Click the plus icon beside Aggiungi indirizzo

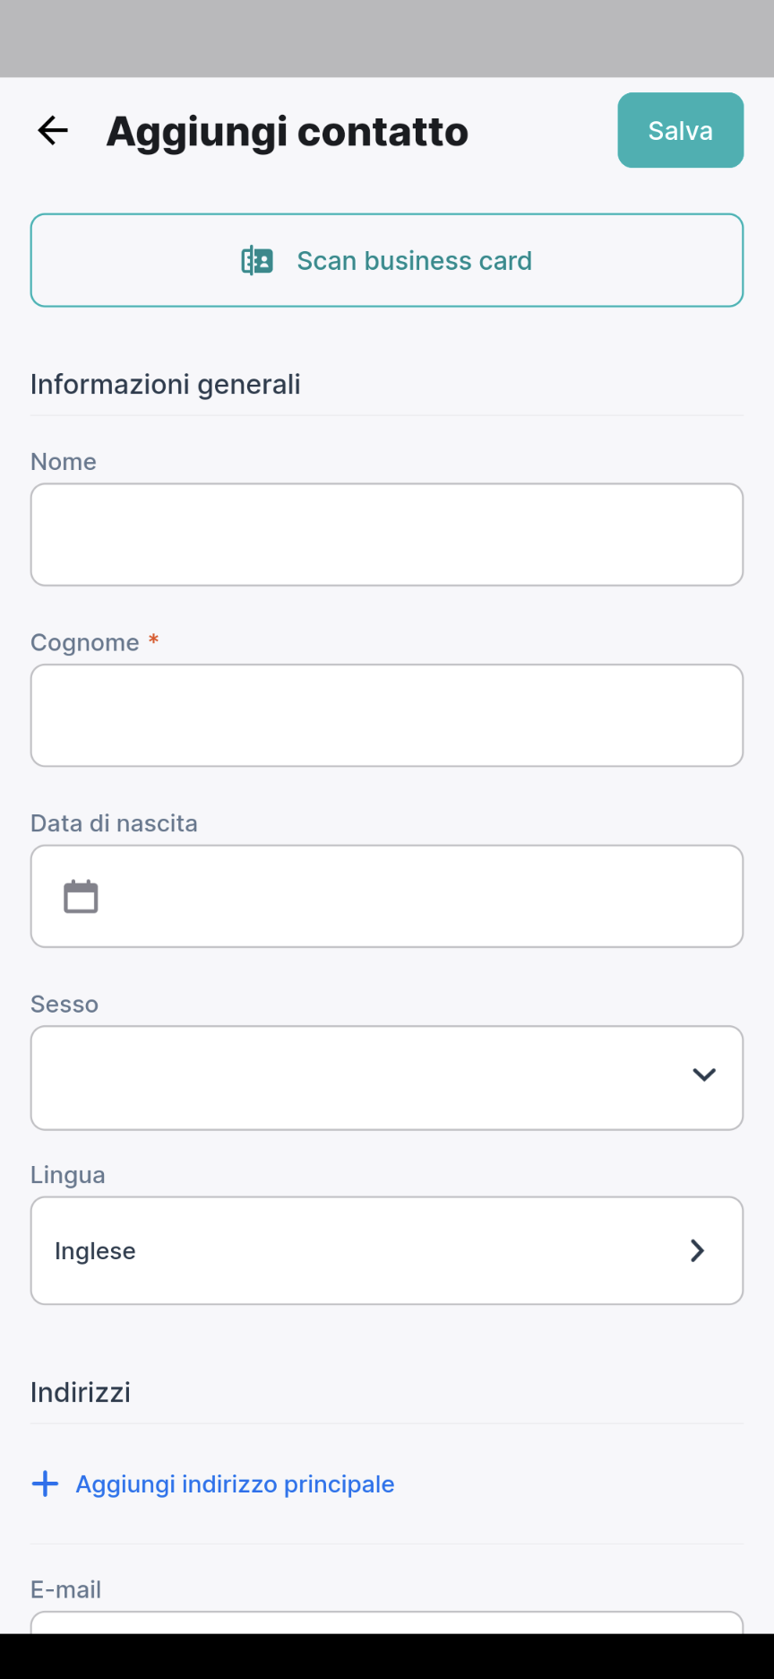click(x=45, y=1483)
